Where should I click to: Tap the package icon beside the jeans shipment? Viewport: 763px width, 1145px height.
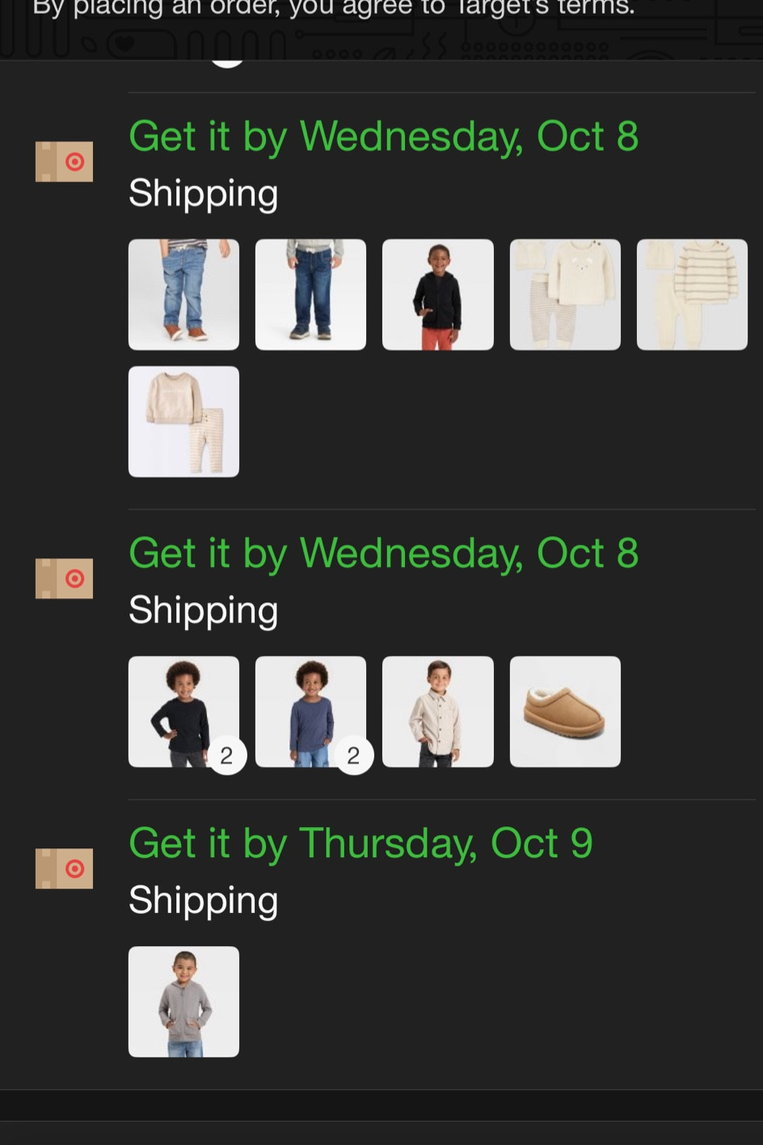coord(64,162)
